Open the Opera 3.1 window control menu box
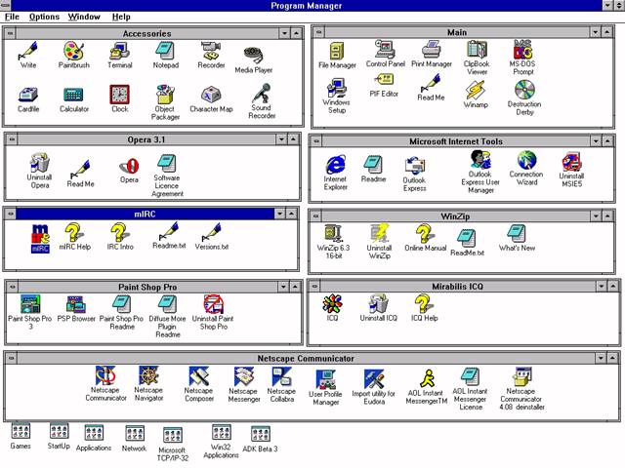Screen dimensions: 625x468 (12, 139)
